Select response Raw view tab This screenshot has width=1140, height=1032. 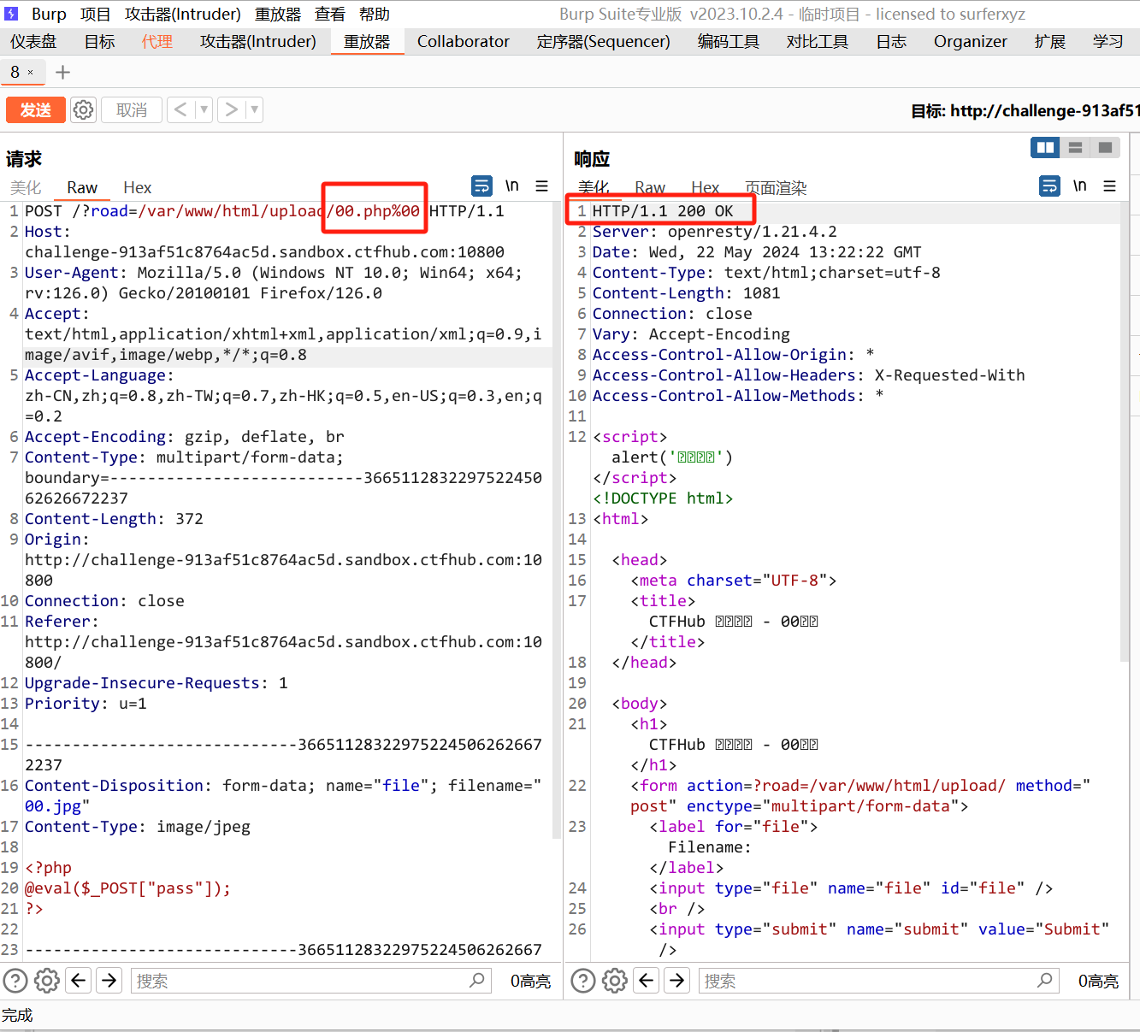tap(650, 187)
